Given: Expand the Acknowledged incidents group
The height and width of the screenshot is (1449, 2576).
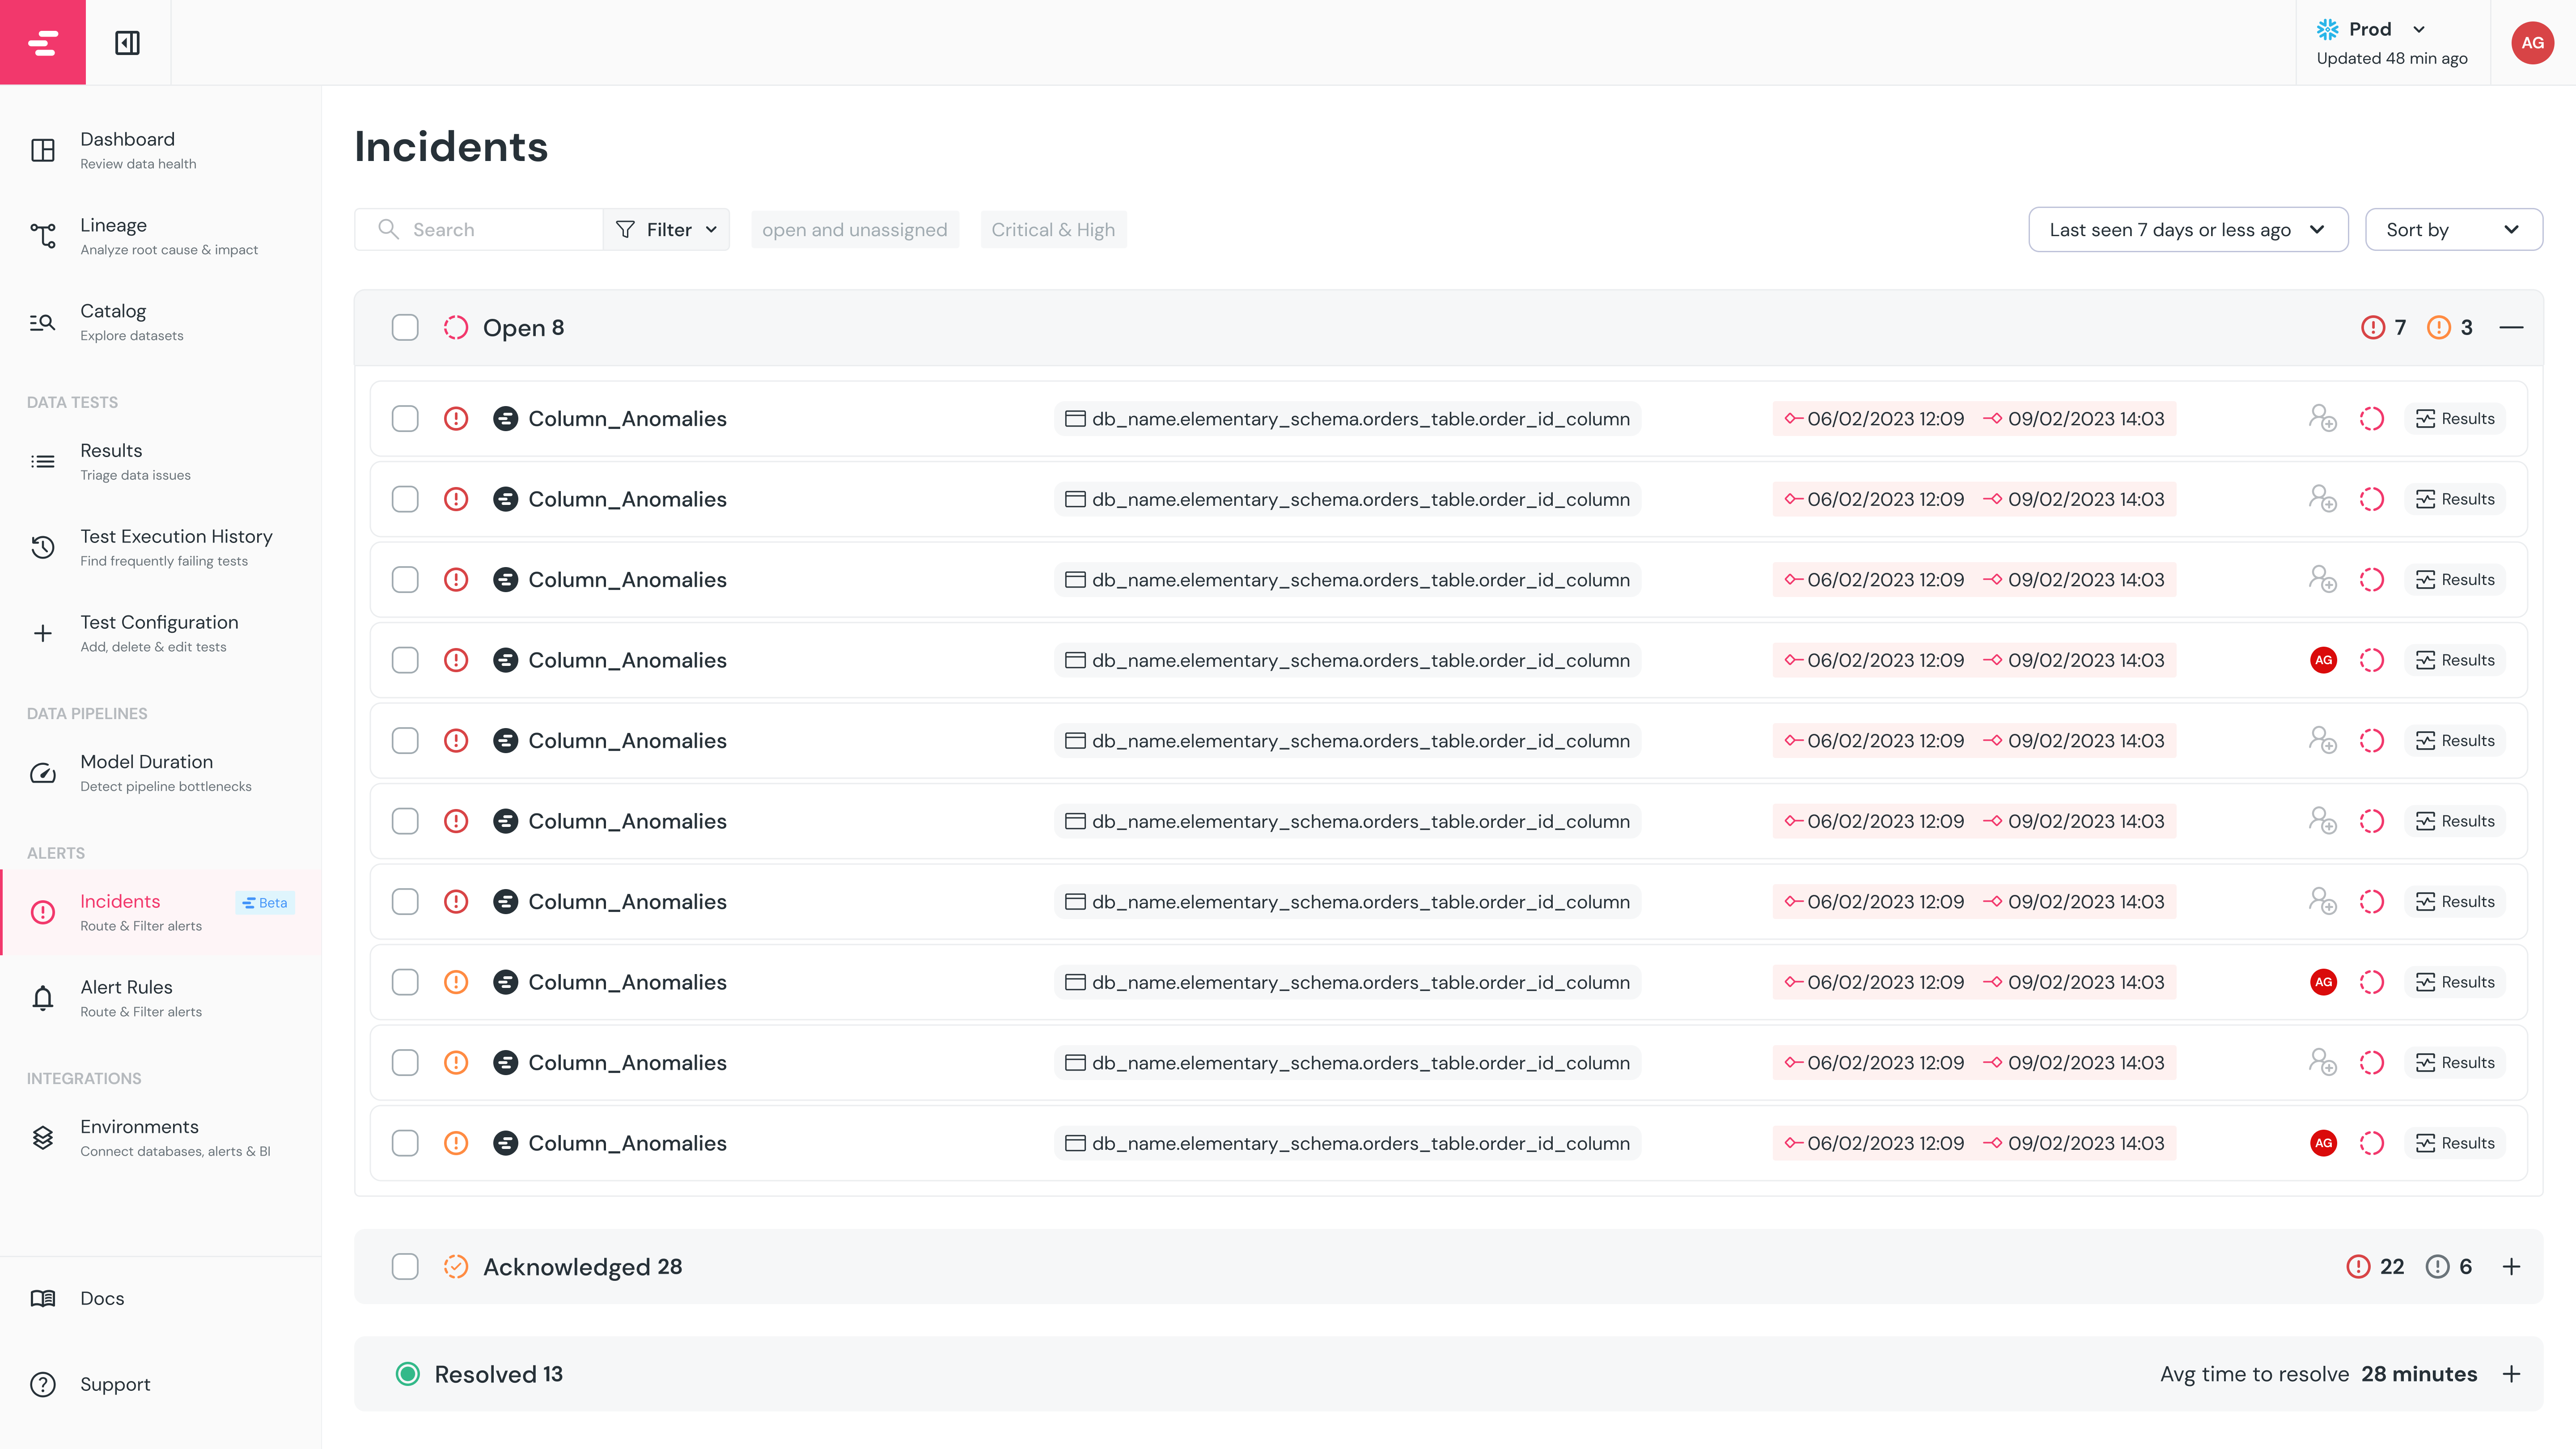Looking at the screenshot, I should [2511, 1267].
